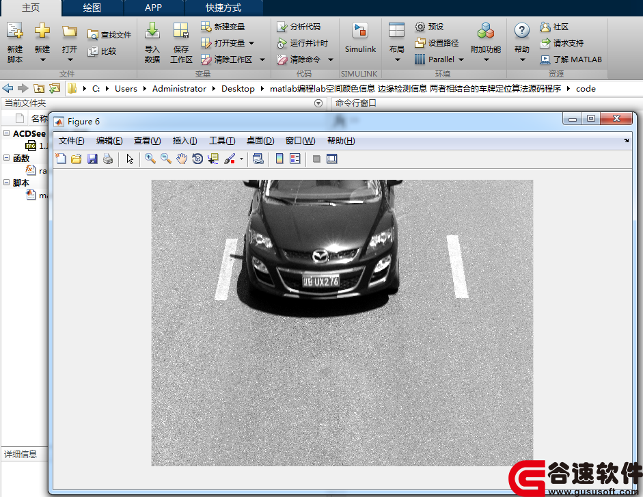Click open file icon in Figure 6 toolbar
This screenshot has width=643, height=497.
click(x=77, y=159)
